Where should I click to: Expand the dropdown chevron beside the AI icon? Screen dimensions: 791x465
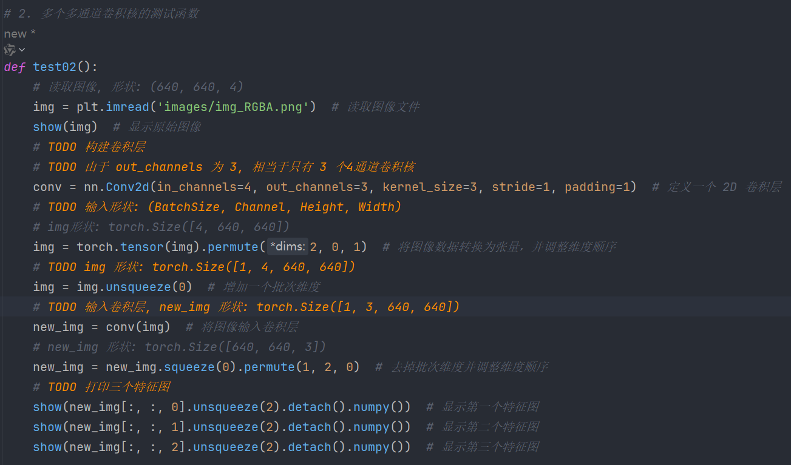click(22, 50)
